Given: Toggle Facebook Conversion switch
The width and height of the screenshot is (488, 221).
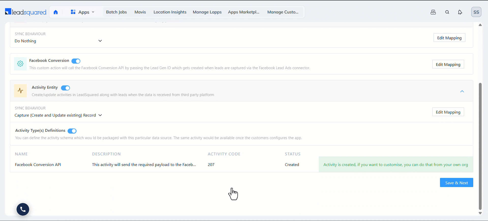Looking at the screenshot, I should point(76,61).
